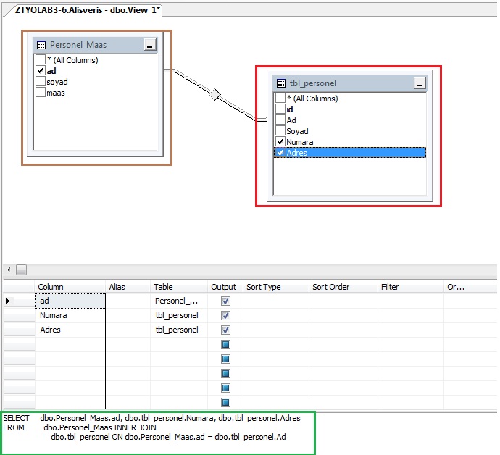Click the row selector arrow beside ad
500x455 pixels.
click(9, 301)
